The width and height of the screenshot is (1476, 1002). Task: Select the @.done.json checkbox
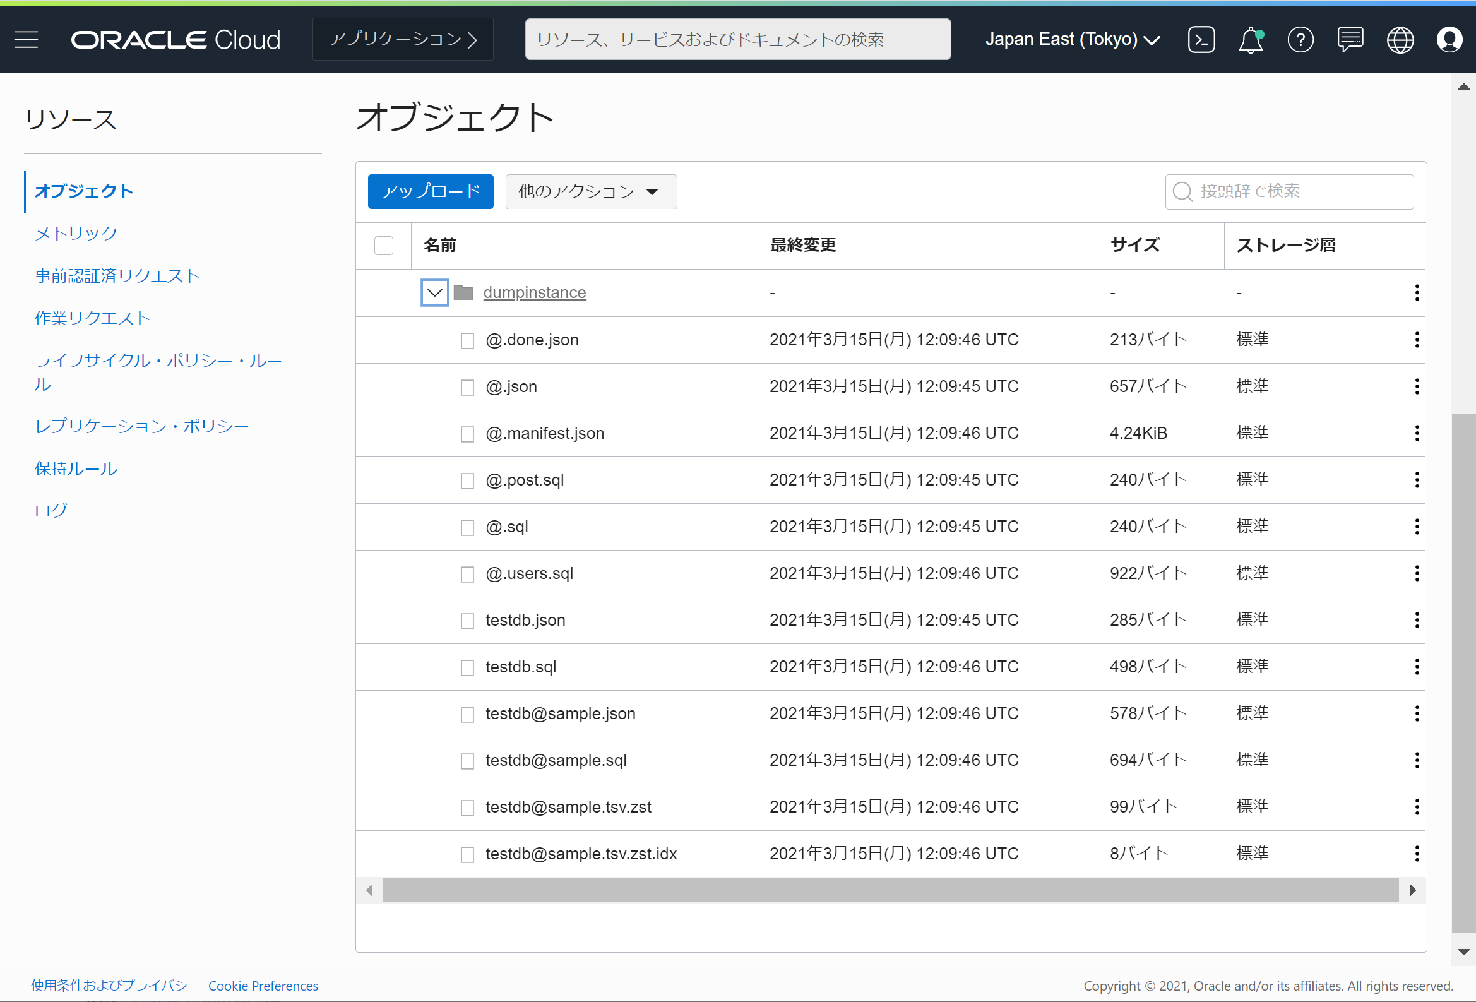tap(467, 340)
